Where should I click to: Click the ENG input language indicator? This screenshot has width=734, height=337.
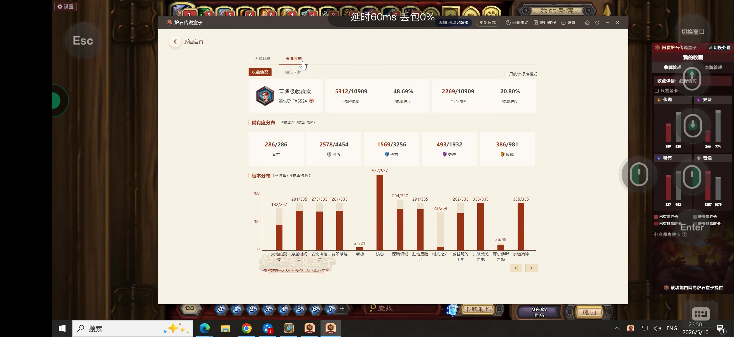[672, 328]
